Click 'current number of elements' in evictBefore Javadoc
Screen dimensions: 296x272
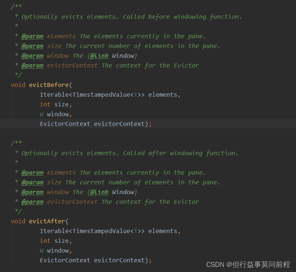coord(126,46)
